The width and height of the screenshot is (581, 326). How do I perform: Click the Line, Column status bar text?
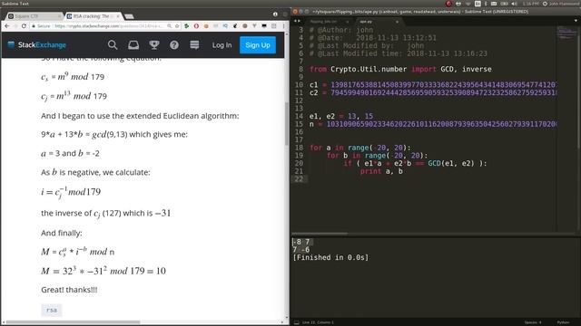tap(318, 322)
